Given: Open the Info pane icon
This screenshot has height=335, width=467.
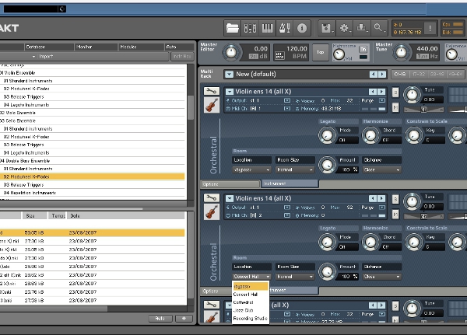Looking at the screenshot, I should tap(302, 28).
